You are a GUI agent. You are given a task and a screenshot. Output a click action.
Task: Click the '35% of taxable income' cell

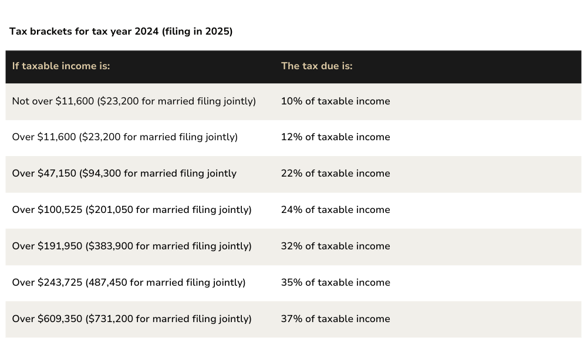pos(335,283)
